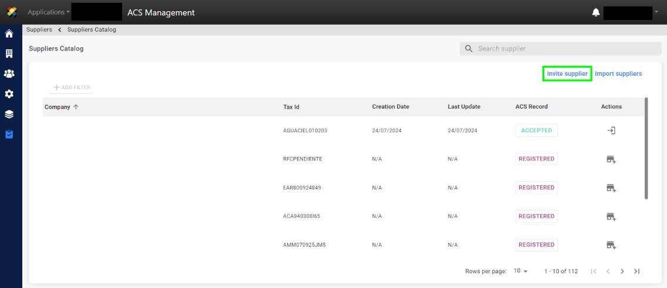Open the Rows per page dropdown
Image resolution: width=667 pixels, height=288 pixels.
(520, 271)
